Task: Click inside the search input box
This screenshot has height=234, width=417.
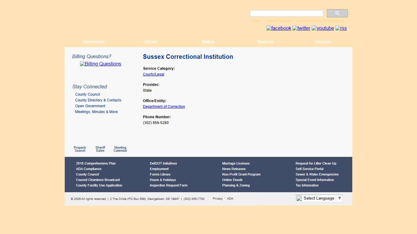Action: [x=286, y=13]
